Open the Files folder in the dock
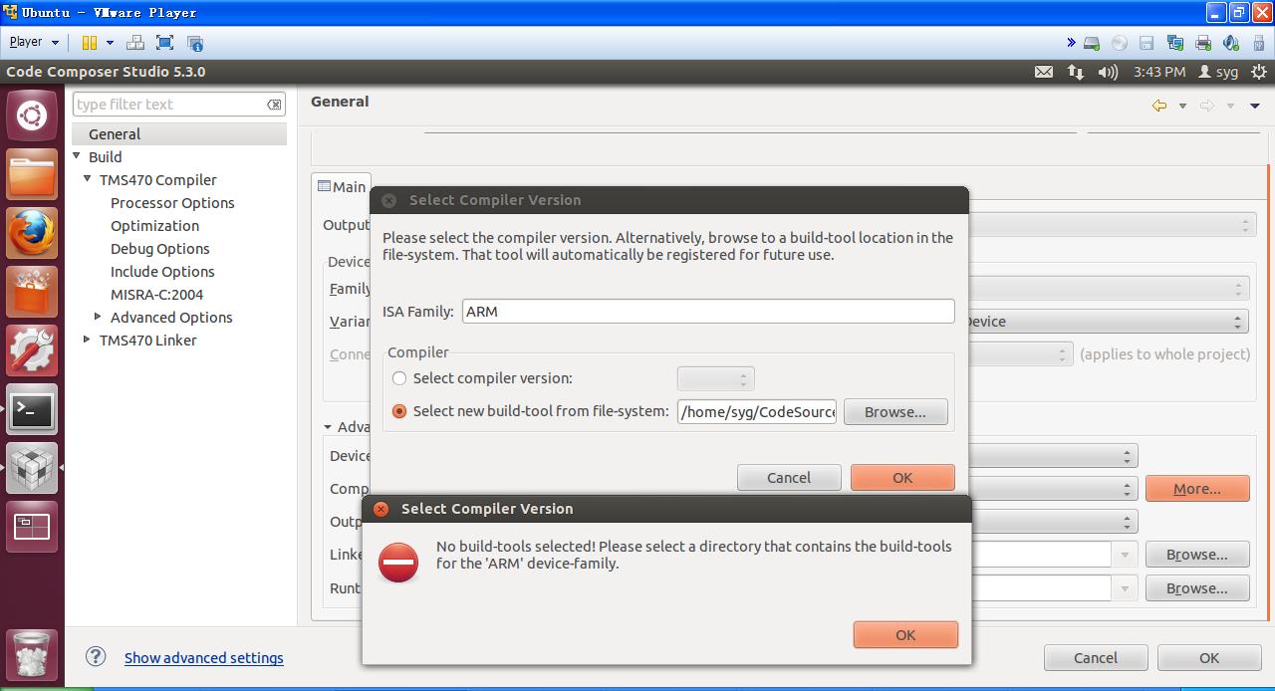Image resolution: width=1275 pixels, height=691 pixels. tap(32, 175)
